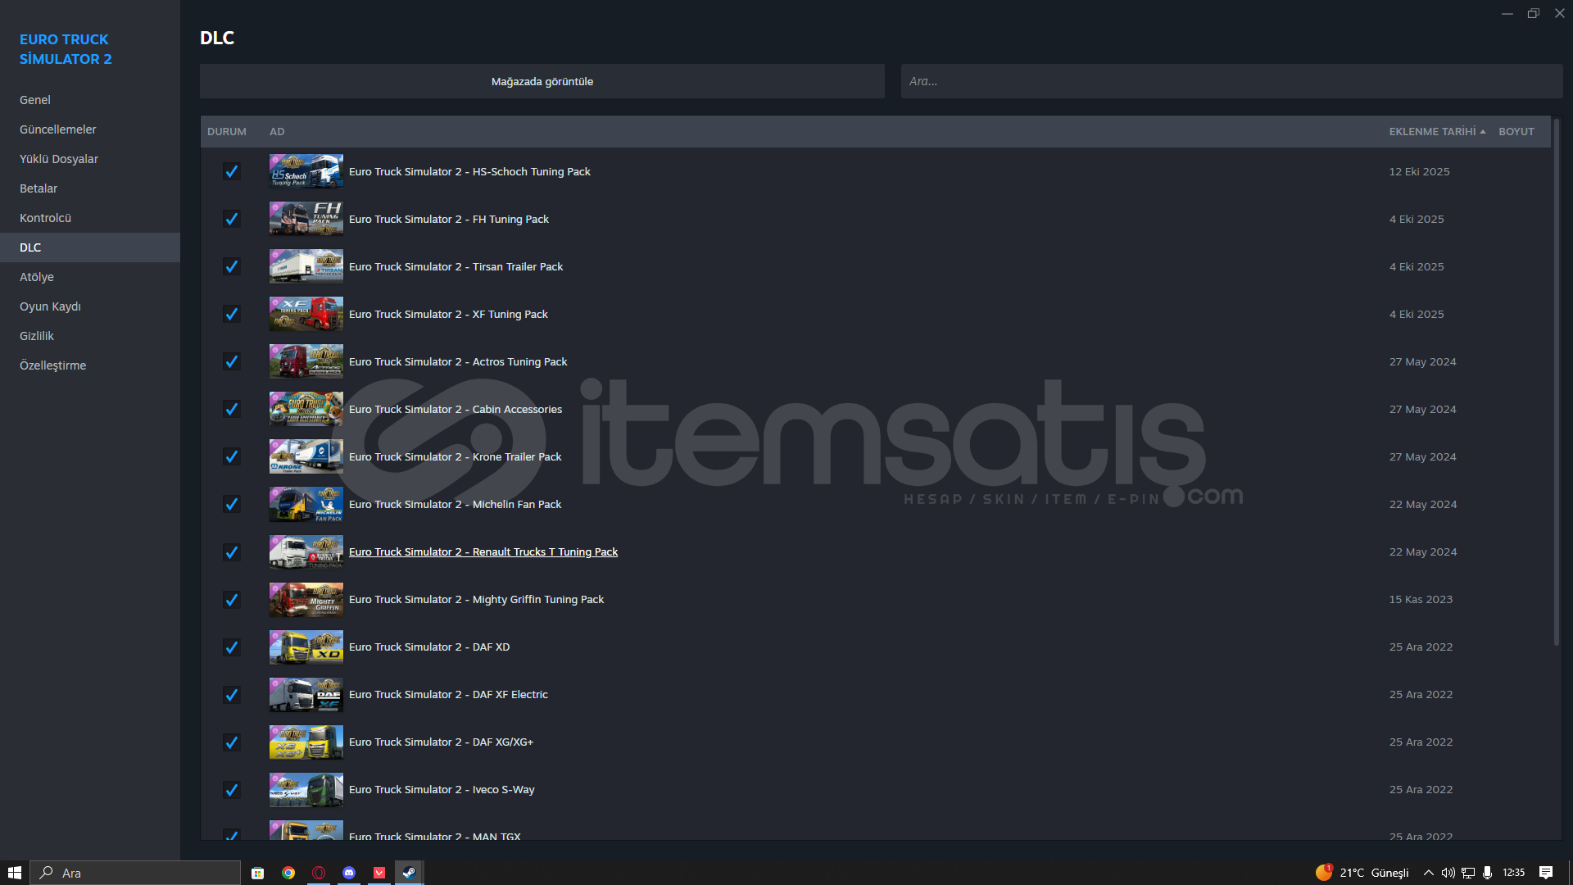The image size is (1573, 885).
Task: Open the notification center icon
Action: tap(1545, 873)
